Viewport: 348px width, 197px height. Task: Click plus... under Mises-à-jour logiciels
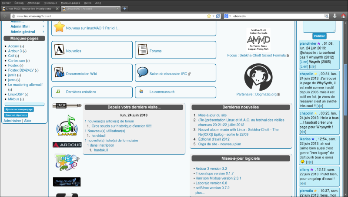200,193
